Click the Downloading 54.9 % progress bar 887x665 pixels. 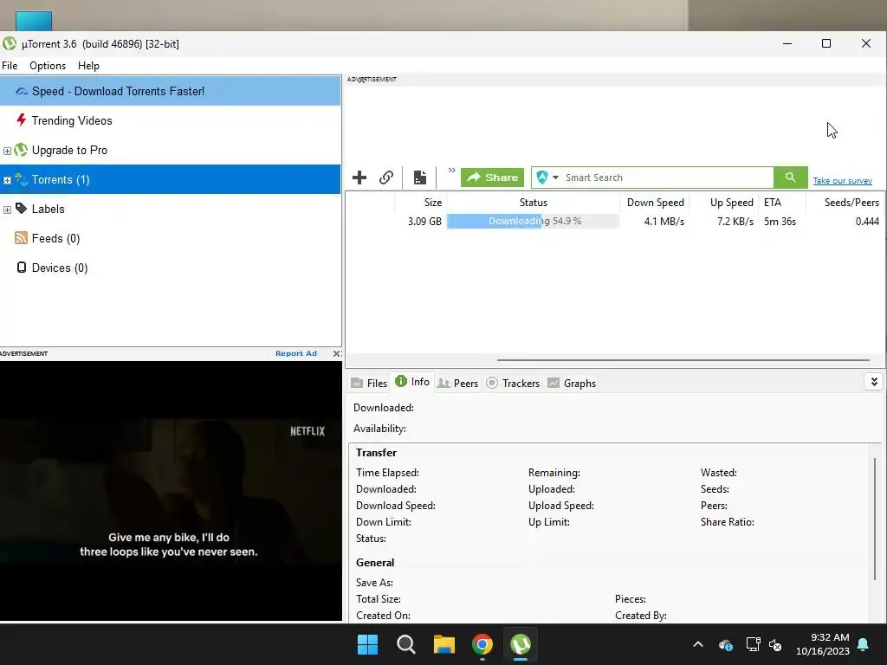(x=533, y=221)
